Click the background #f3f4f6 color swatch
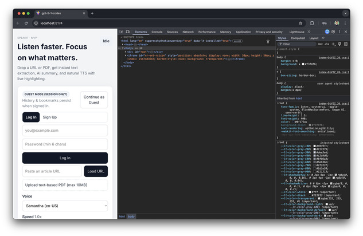 click(302, 64)
